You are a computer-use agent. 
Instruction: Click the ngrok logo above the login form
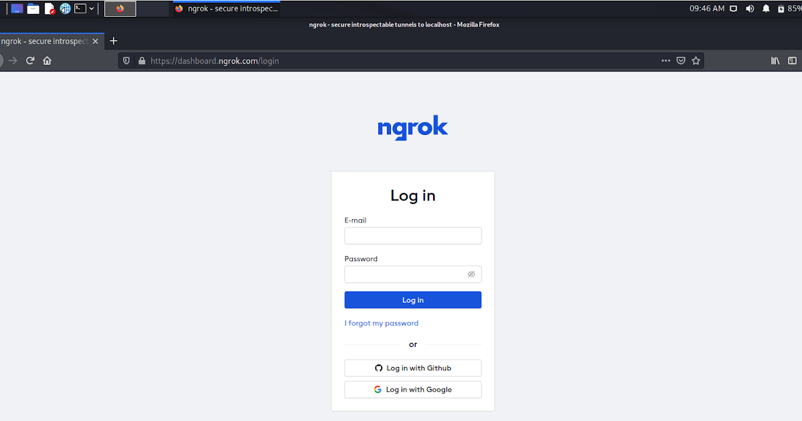click(x=412, y=127)
